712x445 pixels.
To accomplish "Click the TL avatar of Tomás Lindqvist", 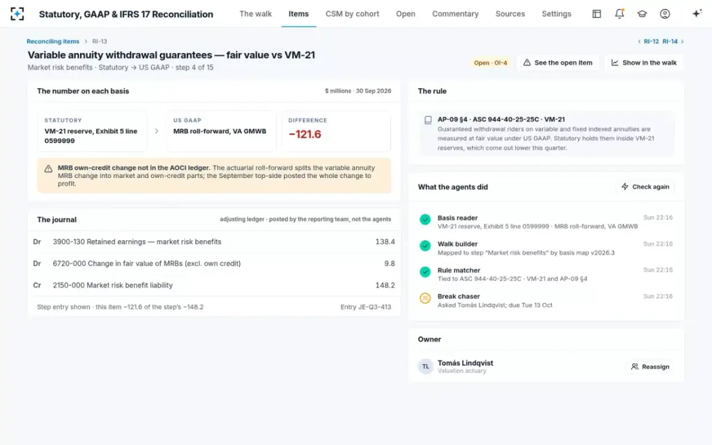I will click(425, 367).
